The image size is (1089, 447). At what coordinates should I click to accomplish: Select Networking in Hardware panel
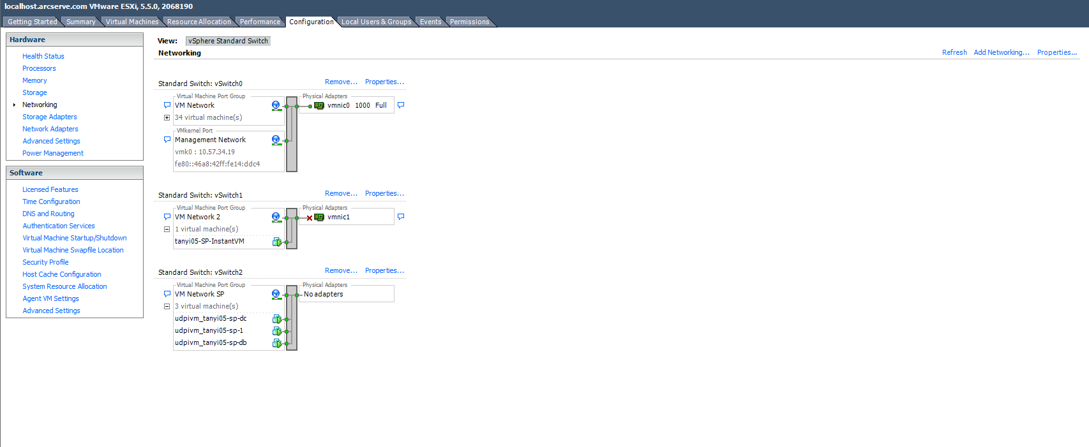click(x=40, y=105)
